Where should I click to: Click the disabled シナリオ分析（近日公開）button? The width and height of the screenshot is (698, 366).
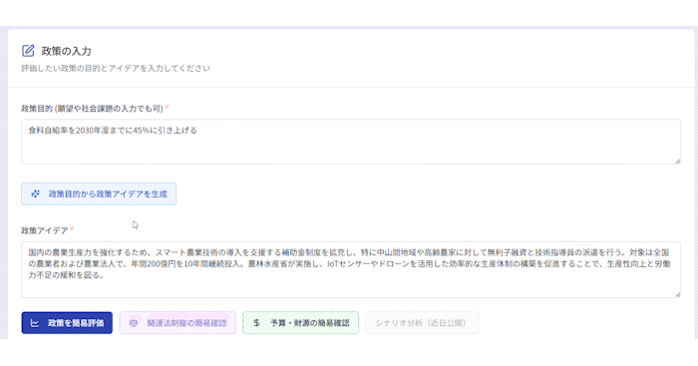[423, 323]
